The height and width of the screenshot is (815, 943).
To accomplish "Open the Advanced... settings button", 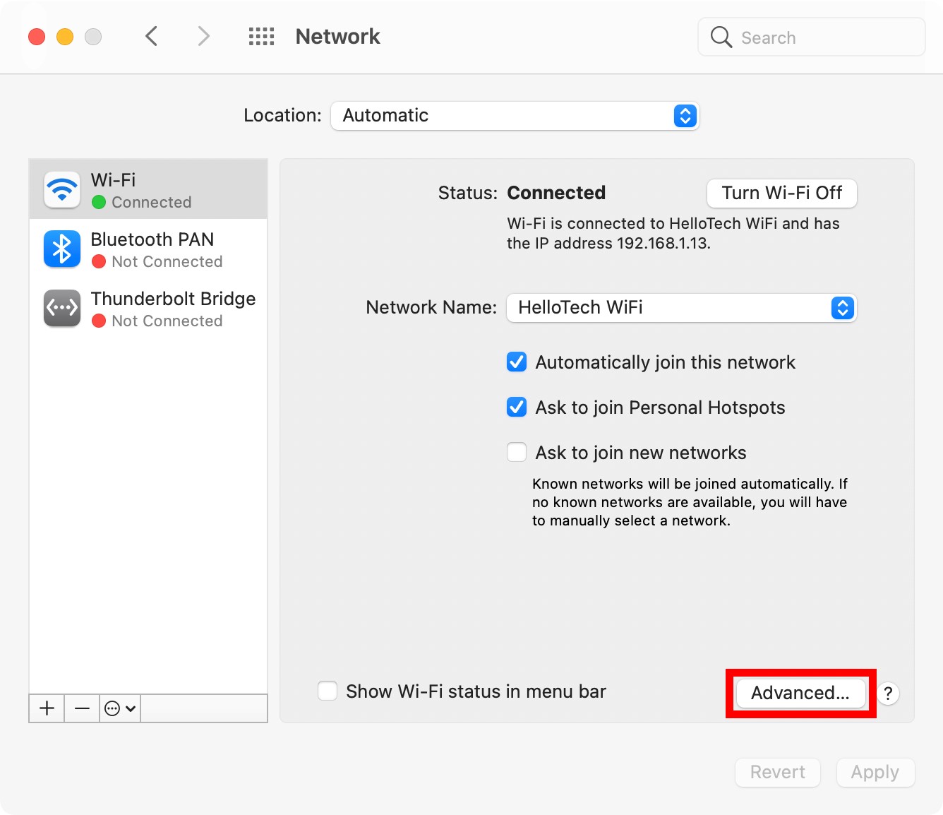I will 800,693.
